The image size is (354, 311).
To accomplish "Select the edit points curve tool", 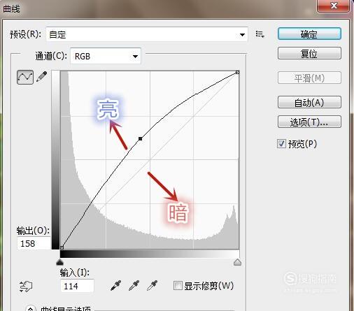I will [x=25, y=77].
